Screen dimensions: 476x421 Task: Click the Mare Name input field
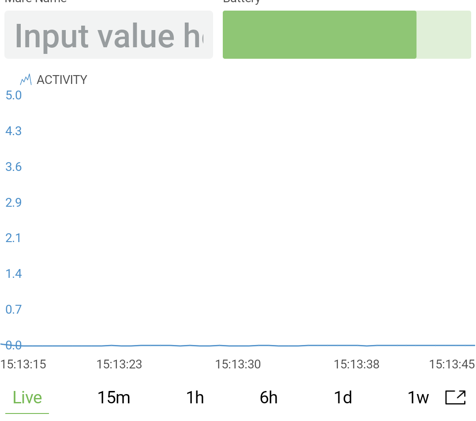click(x=109, y=35)
